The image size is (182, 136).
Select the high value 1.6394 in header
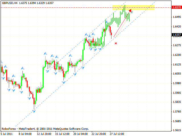(x=32, y=3)
